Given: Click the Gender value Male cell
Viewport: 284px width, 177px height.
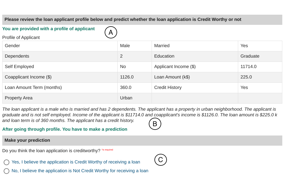Looking at the screenshot, I should 125,46.
